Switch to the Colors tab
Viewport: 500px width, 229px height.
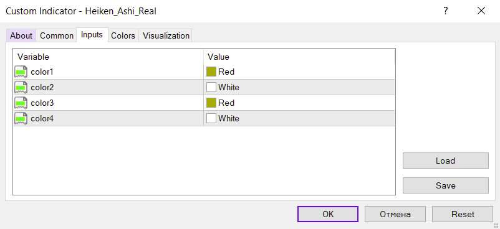coord(123,35)
